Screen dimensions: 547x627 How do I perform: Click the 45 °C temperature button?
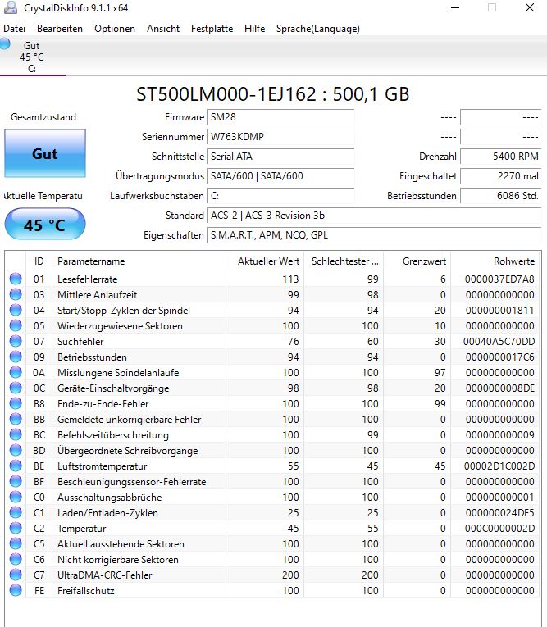(45, 225)
